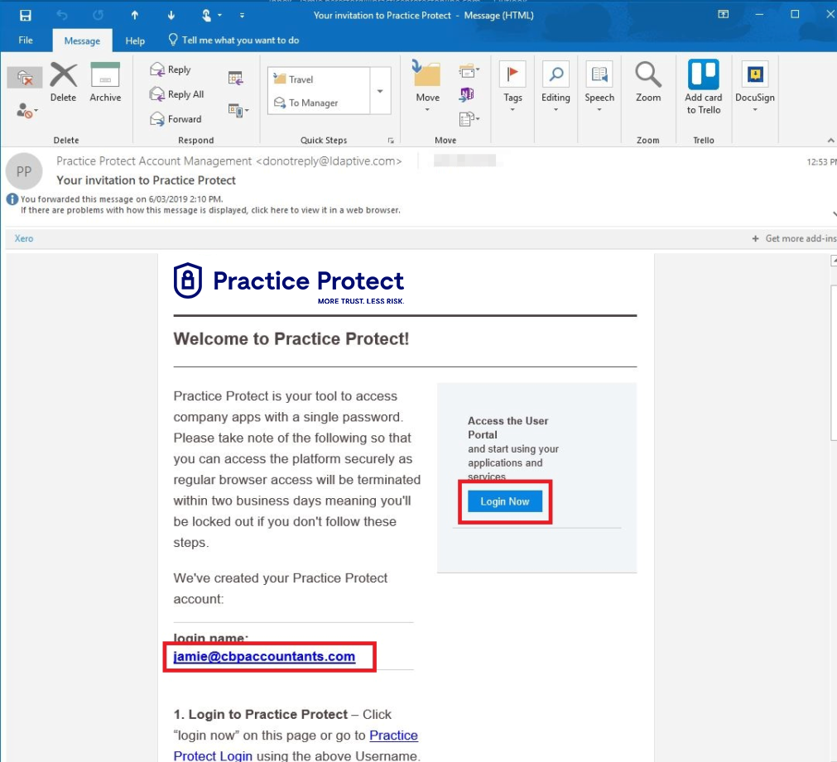This screenshot has height=762, width=837.
Task: Open the Quick Steps dialog launcher
Action: pyautogui.click(x=391, y=141)
